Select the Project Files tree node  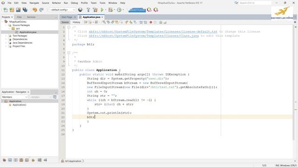click(x=19, y=46)
